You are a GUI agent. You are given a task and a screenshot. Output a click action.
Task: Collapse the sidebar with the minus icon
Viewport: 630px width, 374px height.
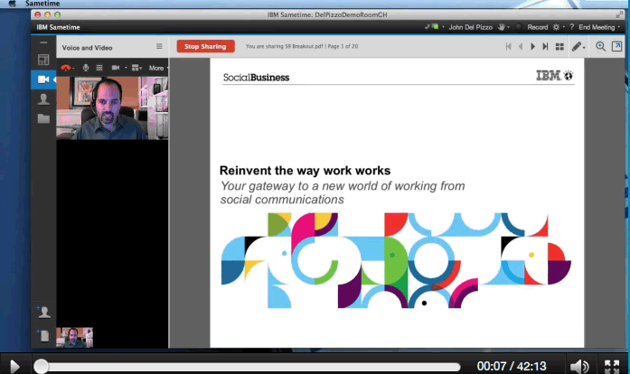tap(43, 42)
